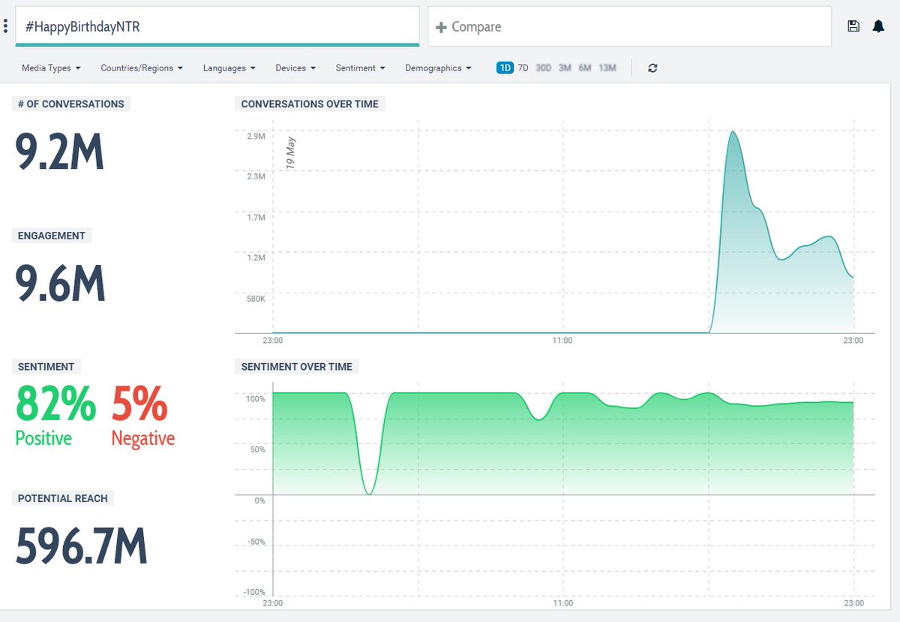Click the SENTIMENT OVER TIME heading
The image size is (900, 622).
[x=296, y=367]
